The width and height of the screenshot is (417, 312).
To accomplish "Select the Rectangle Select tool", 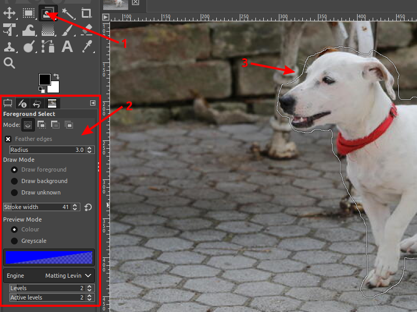I will [x=29, y=13].
